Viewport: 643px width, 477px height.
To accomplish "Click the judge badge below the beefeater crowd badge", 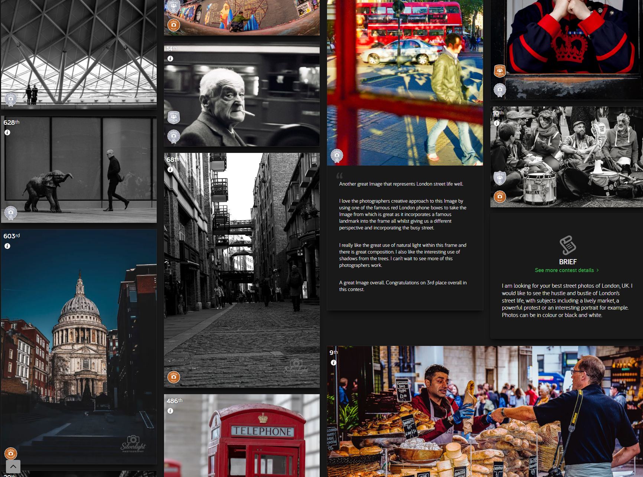I will click(x=500, y=90).
